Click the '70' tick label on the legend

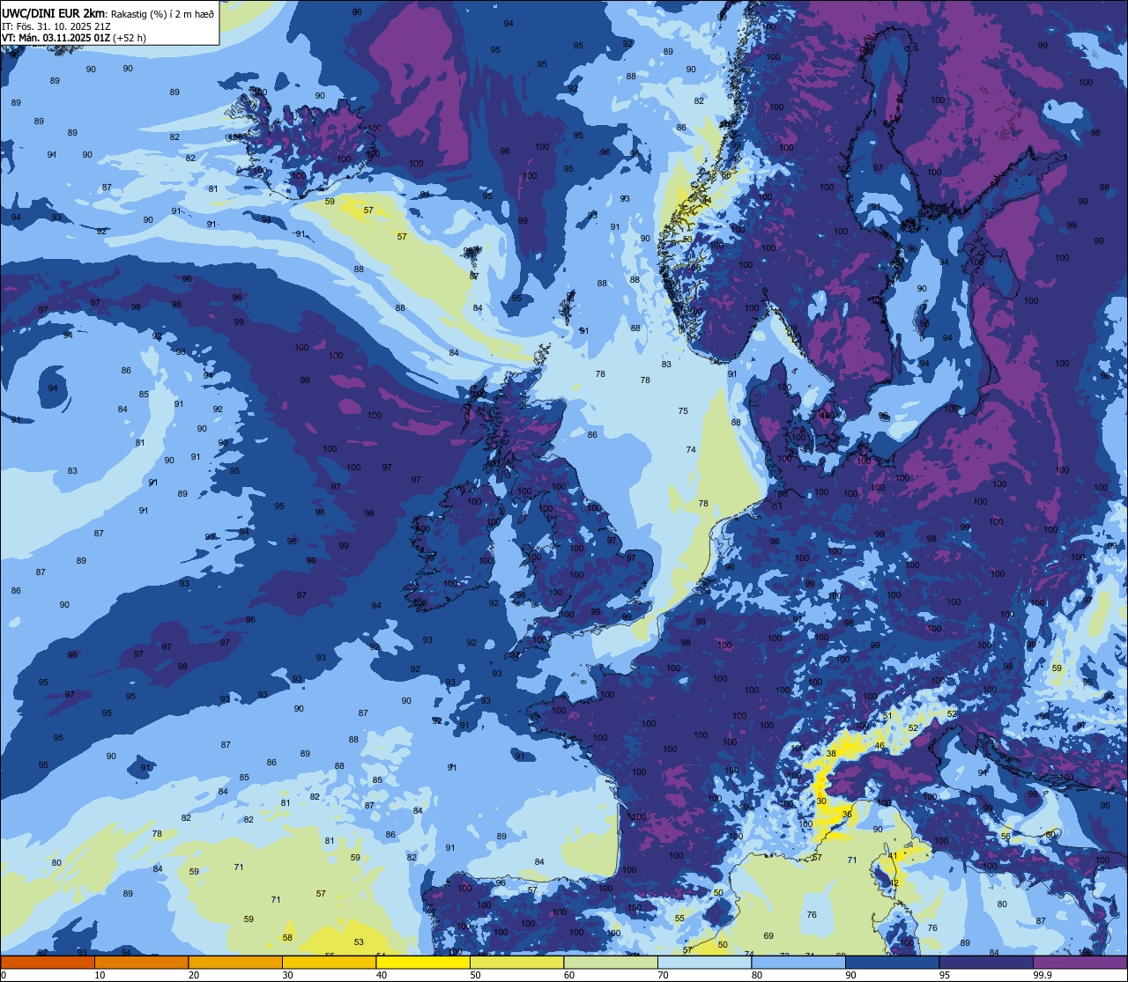point(663,975)
